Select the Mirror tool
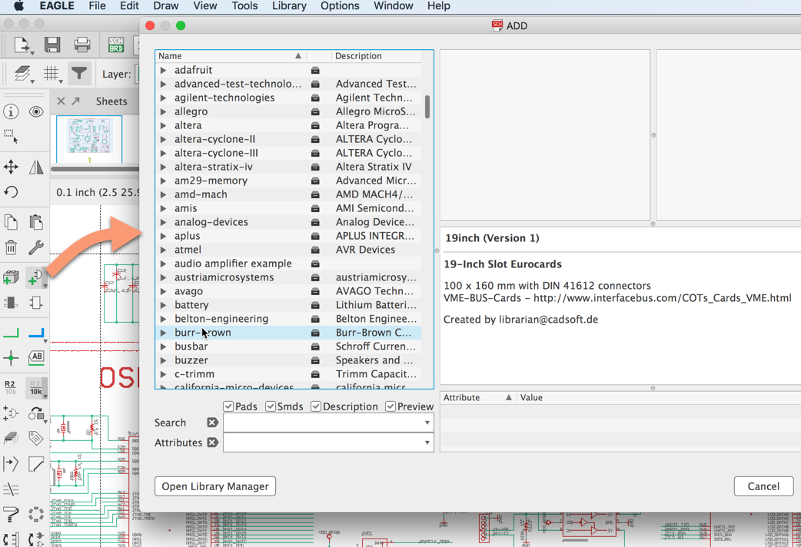The image size is (801, 547). click(35, 167)
